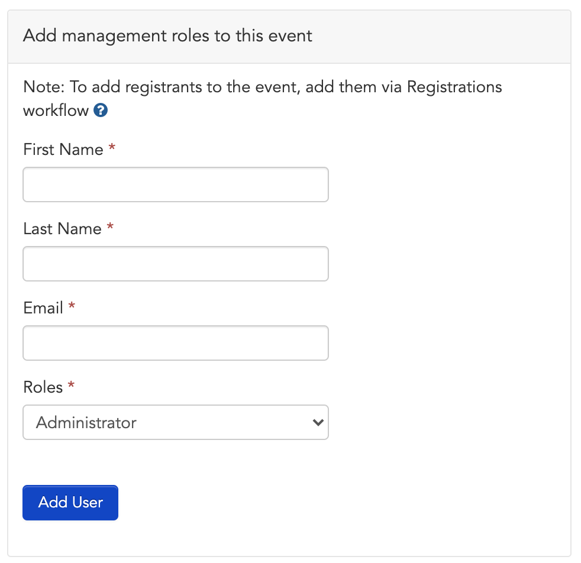Click the Email label text
Screen dimensions: 581x563
coord(43,308)
